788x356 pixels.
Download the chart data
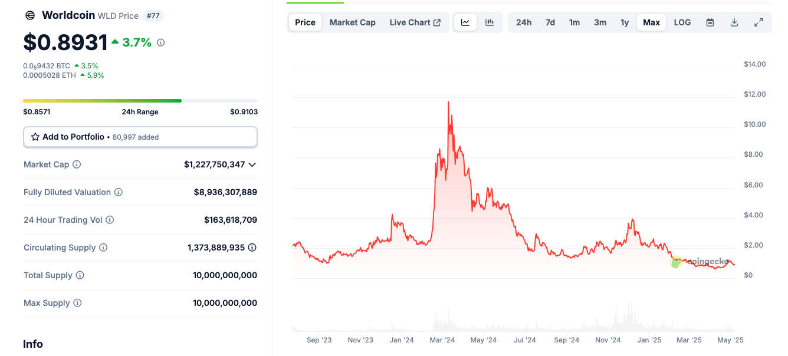(x=734, y=22)
